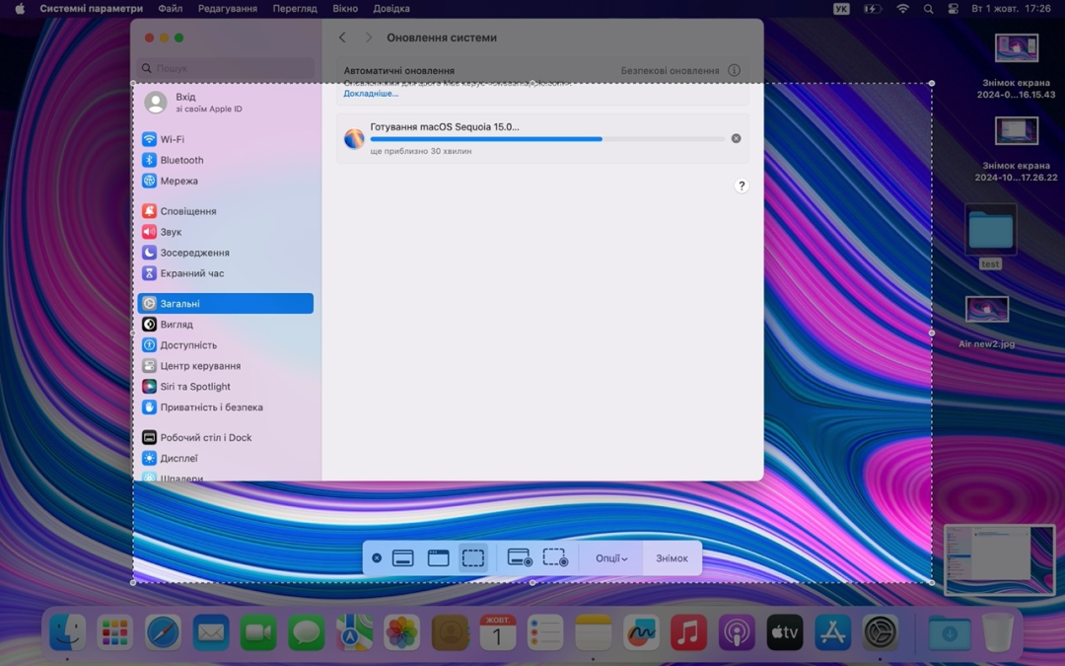The image size is (1065, 666).
Task: Select record selected portion icon
Action: point(555,557)
